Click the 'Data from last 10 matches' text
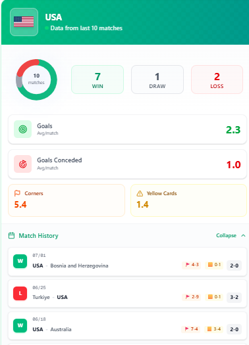 [86, 28]
